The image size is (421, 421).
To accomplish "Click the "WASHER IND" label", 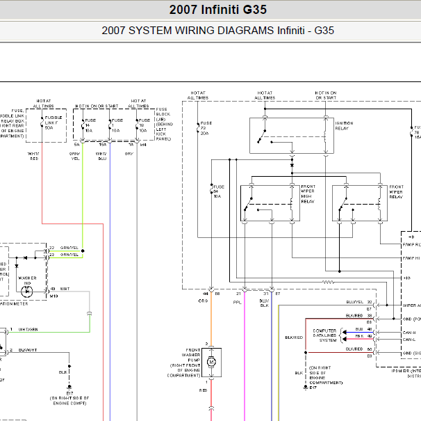I will pos(27,280).
